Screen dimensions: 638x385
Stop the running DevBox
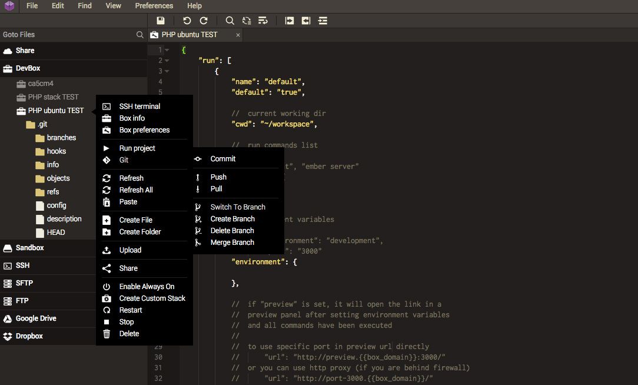(x=127, y=321)
